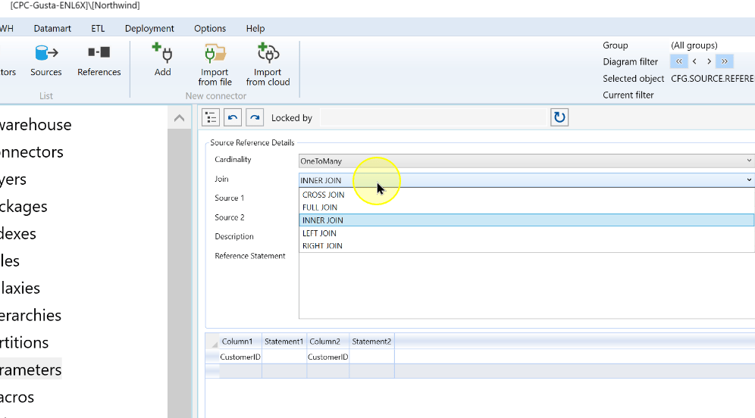Add a new connector
755x418 pixels.
tap(162, 60)
